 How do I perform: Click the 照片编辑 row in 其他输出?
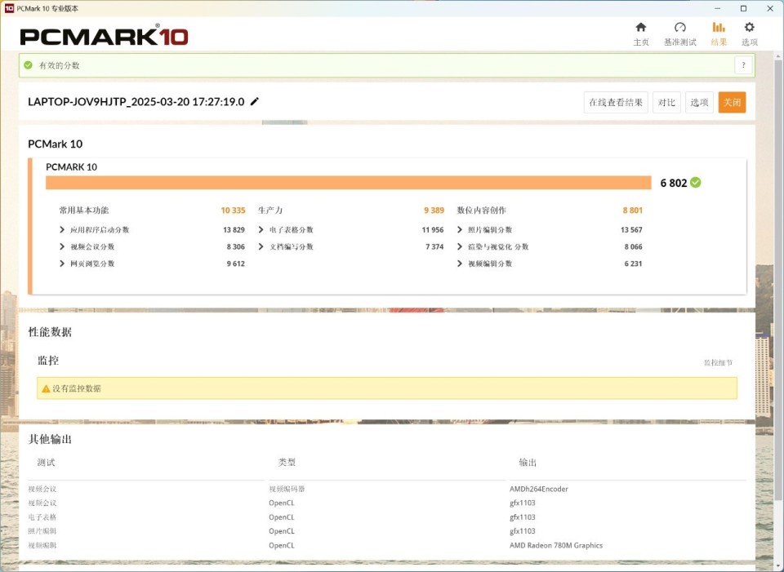[x=386, y=531]
